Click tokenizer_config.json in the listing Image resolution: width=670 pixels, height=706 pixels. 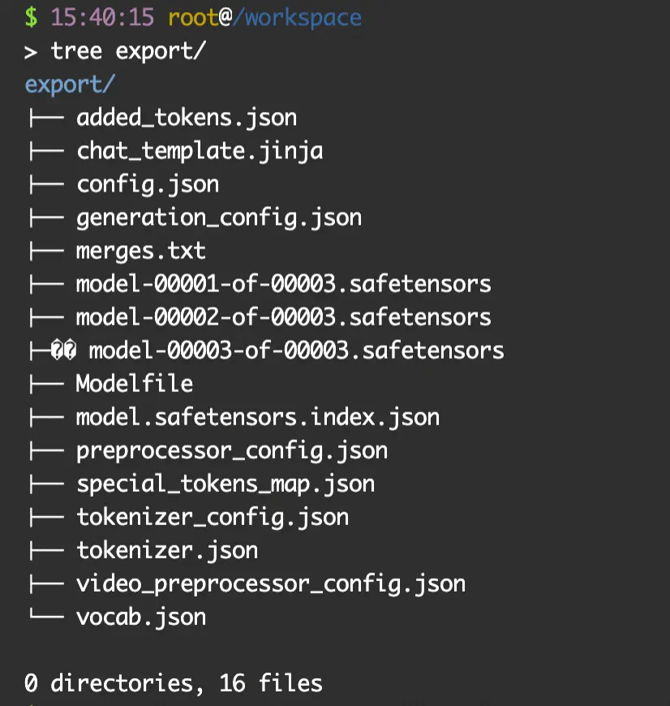coord(213,517)
